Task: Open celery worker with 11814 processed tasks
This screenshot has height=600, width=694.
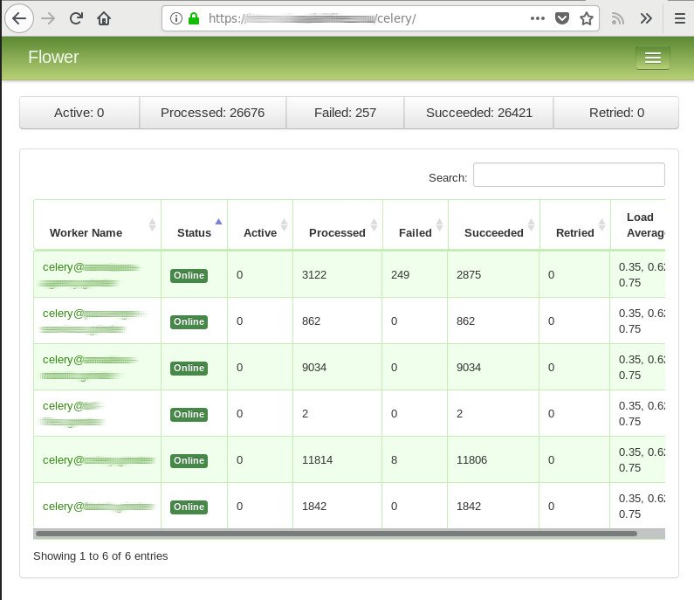Action: coord(99,460)
